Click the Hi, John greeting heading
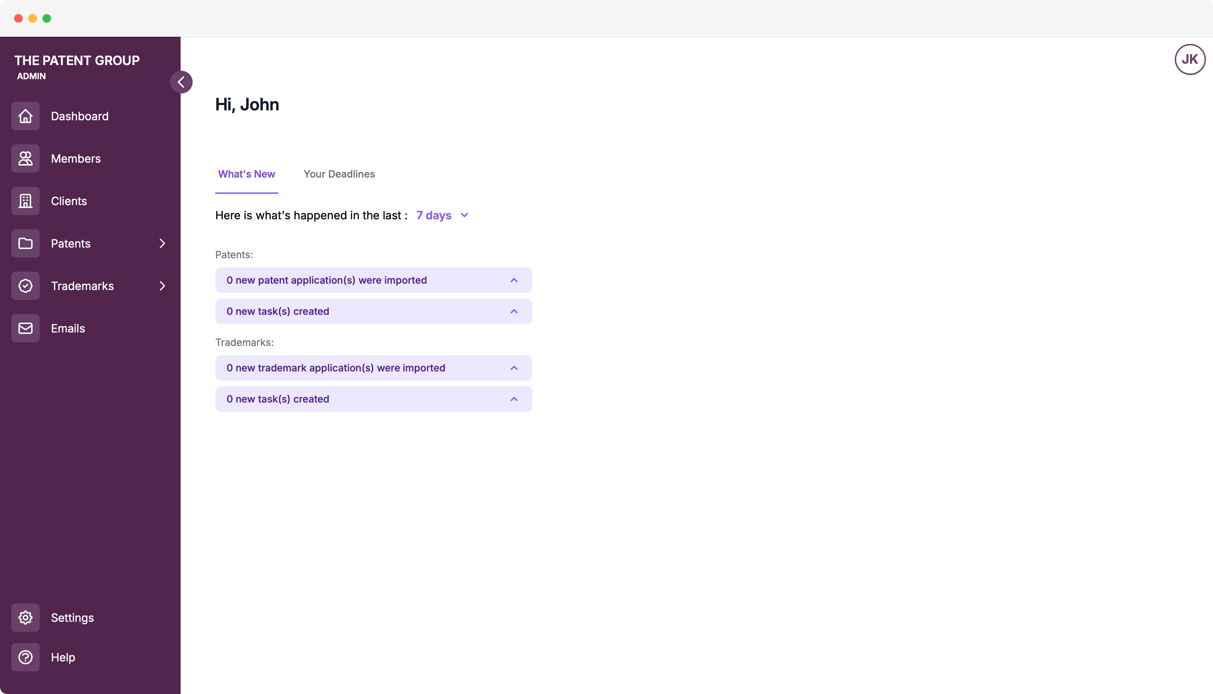1213x694 pixels. [247, 104]
